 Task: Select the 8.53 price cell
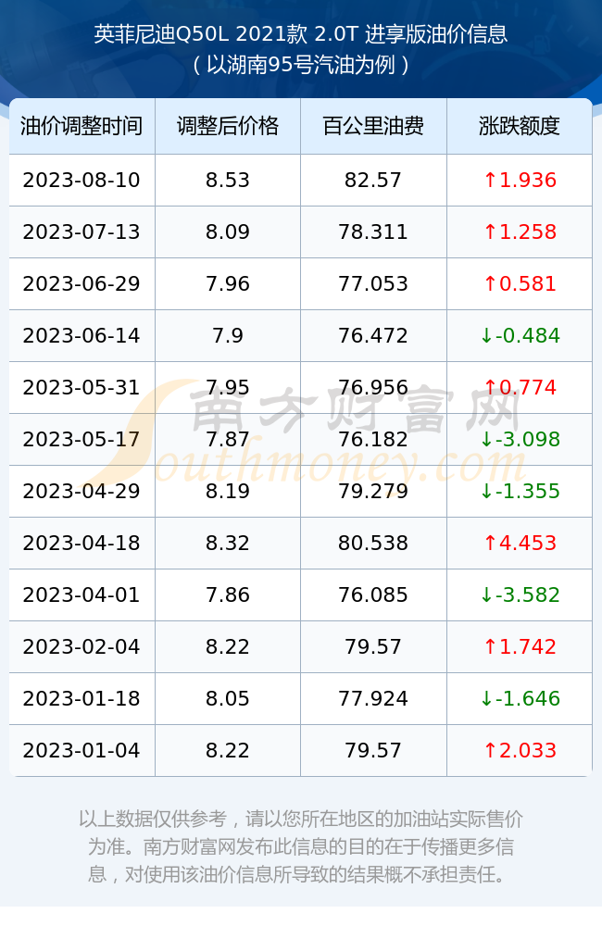pyautogui.click(x=228, y=181)
